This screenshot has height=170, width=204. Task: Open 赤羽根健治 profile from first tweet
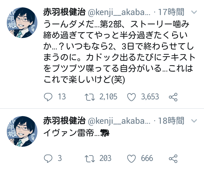point(64,12)
